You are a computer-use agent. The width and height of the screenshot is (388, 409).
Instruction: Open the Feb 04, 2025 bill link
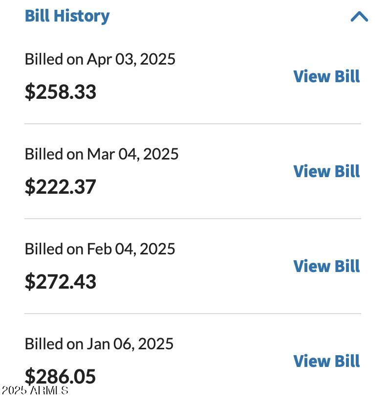326,266
